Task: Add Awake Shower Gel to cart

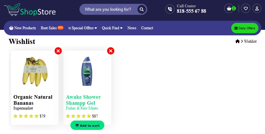Action: coord(87,125)
